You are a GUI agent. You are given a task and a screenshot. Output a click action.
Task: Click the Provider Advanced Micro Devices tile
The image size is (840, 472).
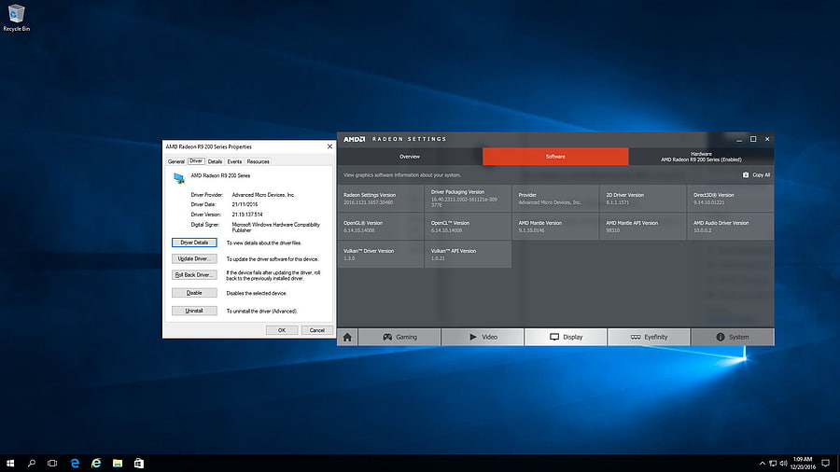pos(555,199)
